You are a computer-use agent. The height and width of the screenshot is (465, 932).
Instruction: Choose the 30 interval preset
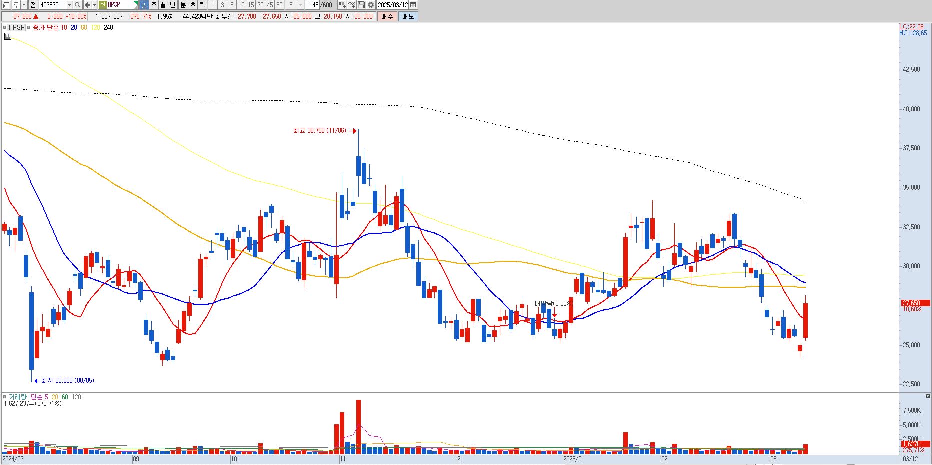260,5
